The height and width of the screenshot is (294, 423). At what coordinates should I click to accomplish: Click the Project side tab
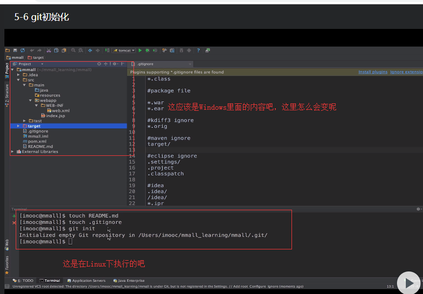(x=7, y=71)
